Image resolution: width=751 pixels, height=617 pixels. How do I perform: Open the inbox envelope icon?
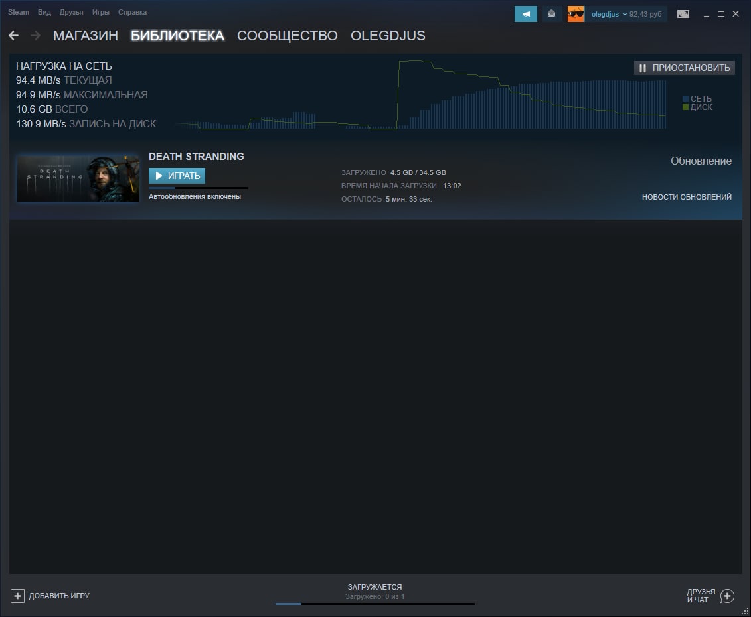pos(551,14)
